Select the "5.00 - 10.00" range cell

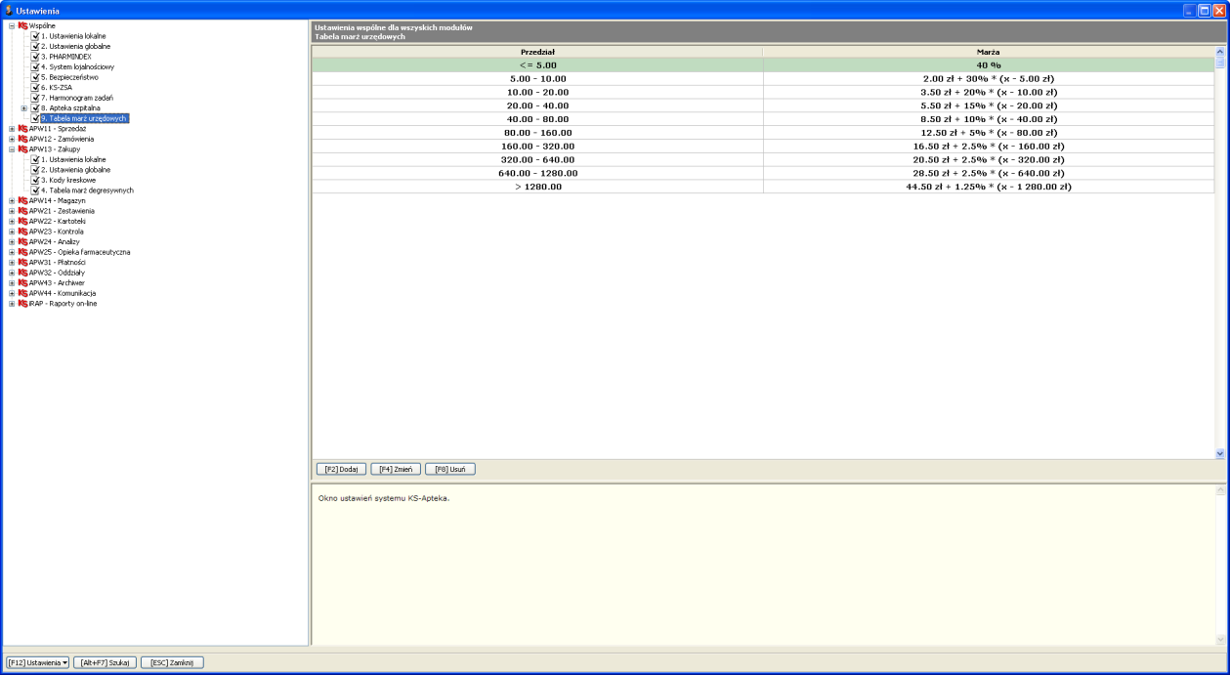pyautogui.click(x=537, y=78)
